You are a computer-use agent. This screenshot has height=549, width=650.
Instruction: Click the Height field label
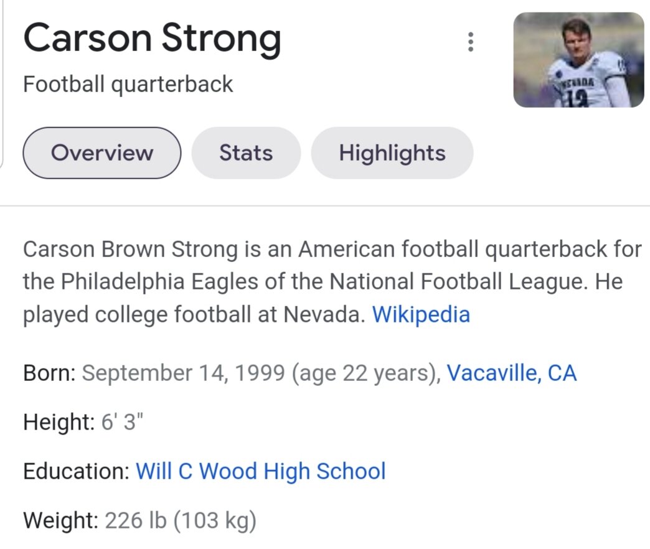[x=59, y=422]
